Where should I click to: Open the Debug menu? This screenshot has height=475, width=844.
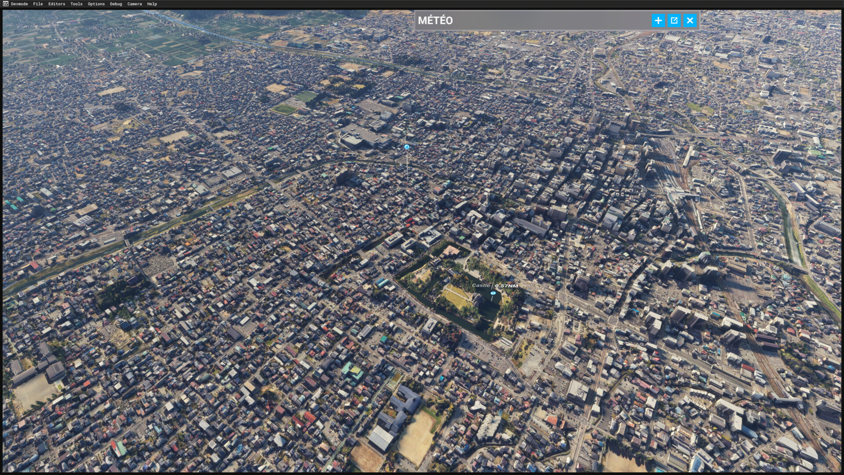pos(116,4)
